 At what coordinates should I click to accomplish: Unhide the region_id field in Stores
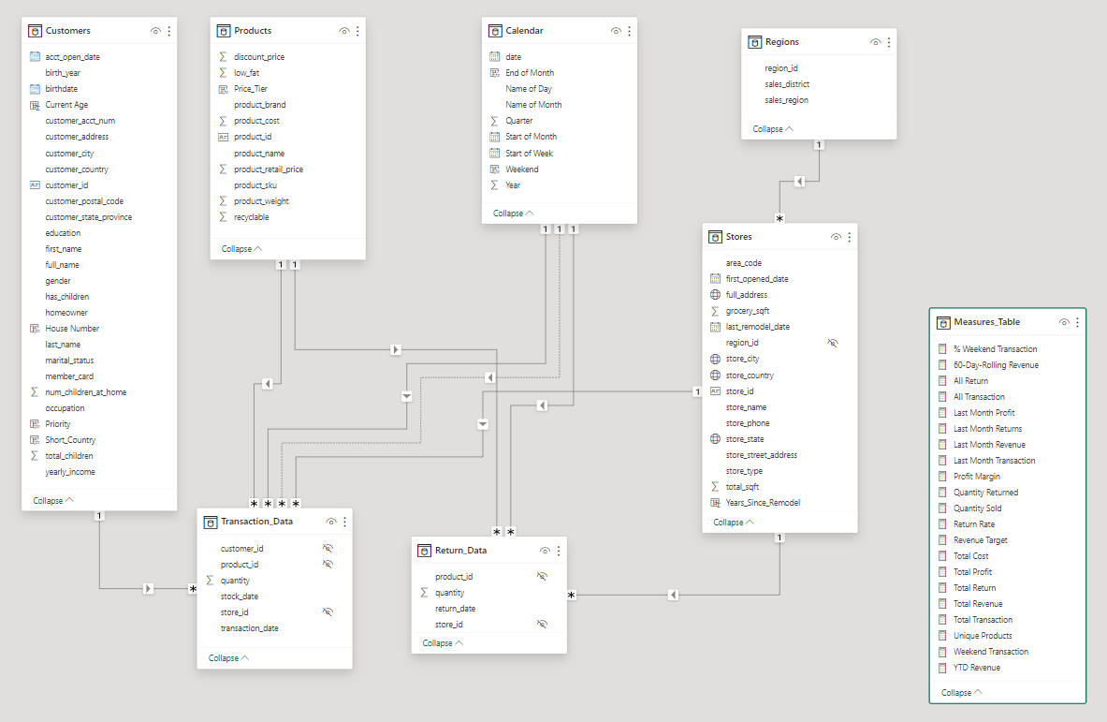[x=833, y=343]
